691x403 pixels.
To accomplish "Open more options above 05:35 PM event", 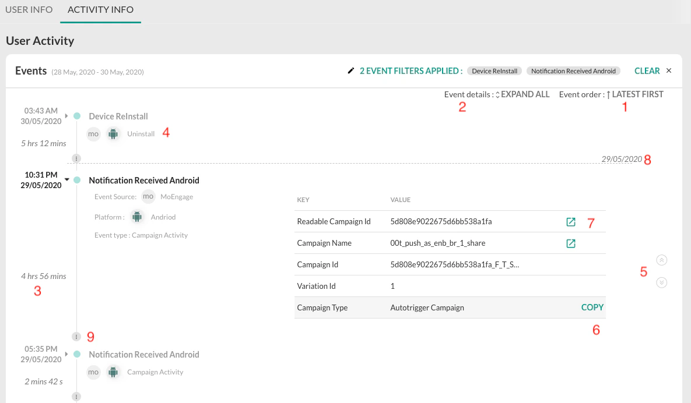I will point(76,337).
